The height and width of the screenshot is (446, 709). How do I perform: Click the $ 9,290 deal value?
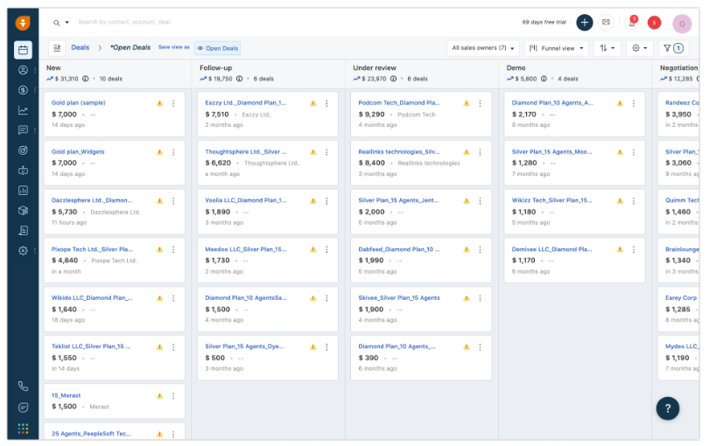pyautogui.click(x=371, y=115)
